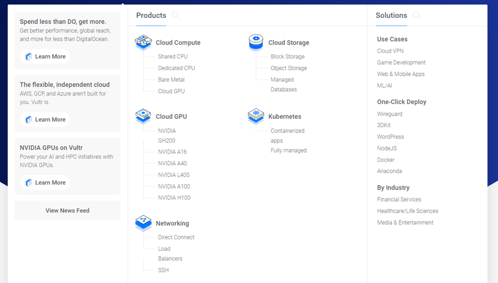
Task: Click the search icon next to Solutions
Action: click(x=416, y=15)
